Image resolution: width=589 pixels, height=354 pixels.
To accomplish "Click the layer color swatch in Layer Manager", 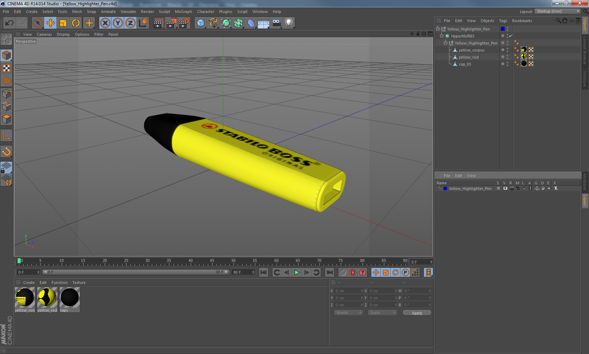I will (x=445, y=189).
